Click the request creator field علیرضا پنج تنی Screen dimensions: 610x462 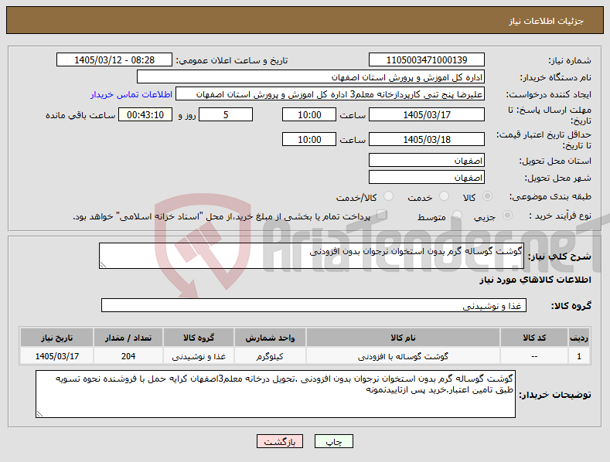tap(330, 94)
